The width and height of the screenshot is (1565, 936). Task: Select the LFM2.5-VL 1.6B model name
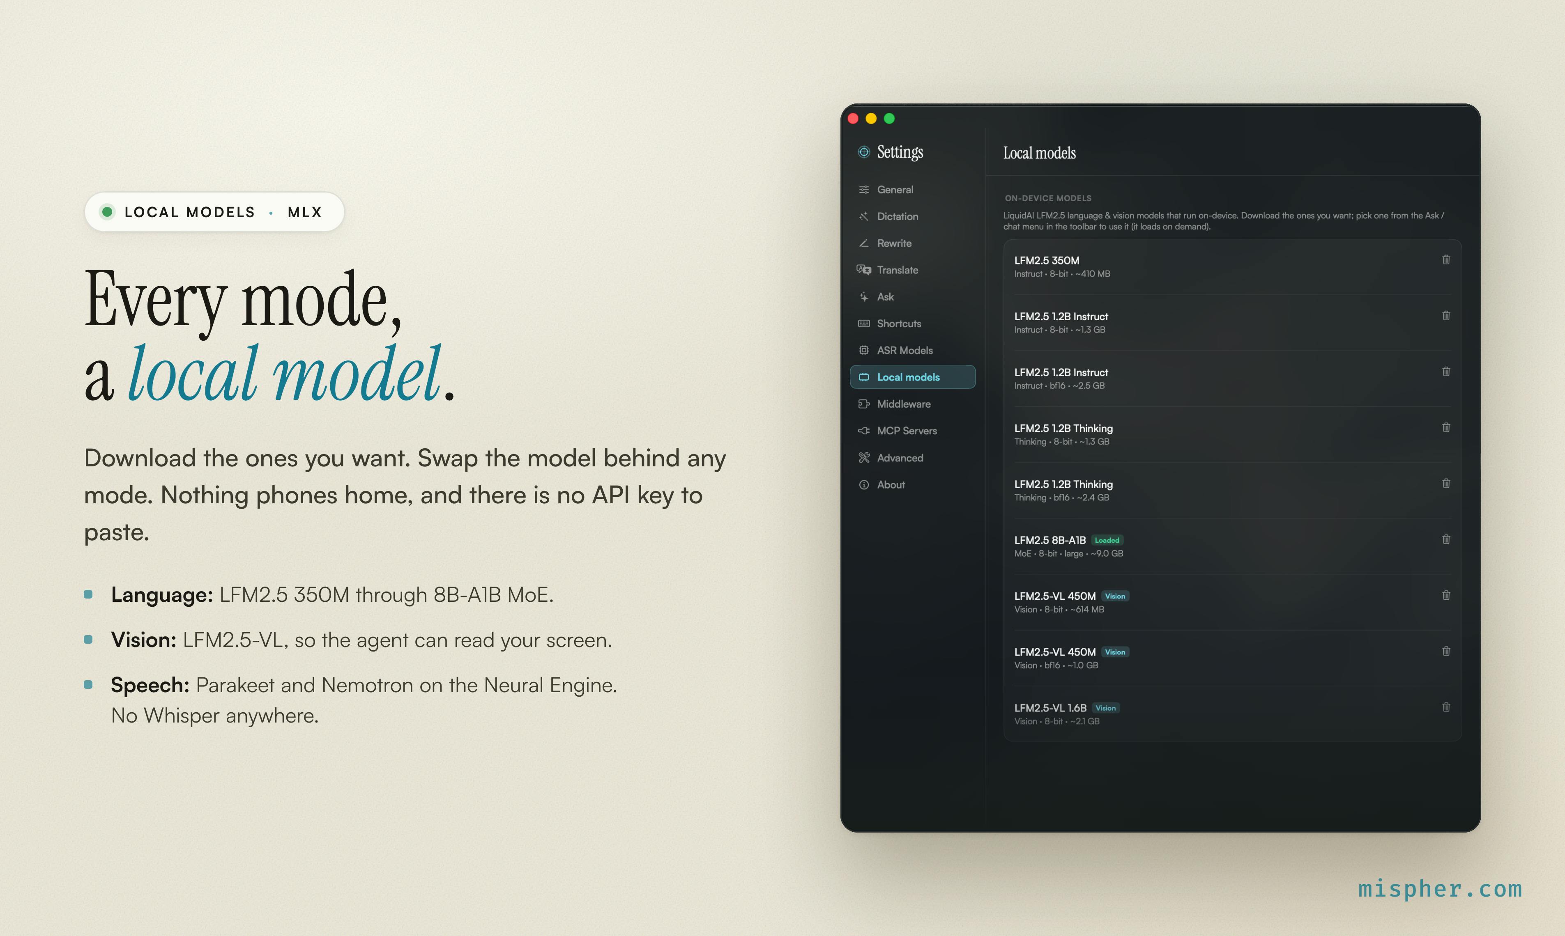pyautogui.click(x=1050, y=708)
